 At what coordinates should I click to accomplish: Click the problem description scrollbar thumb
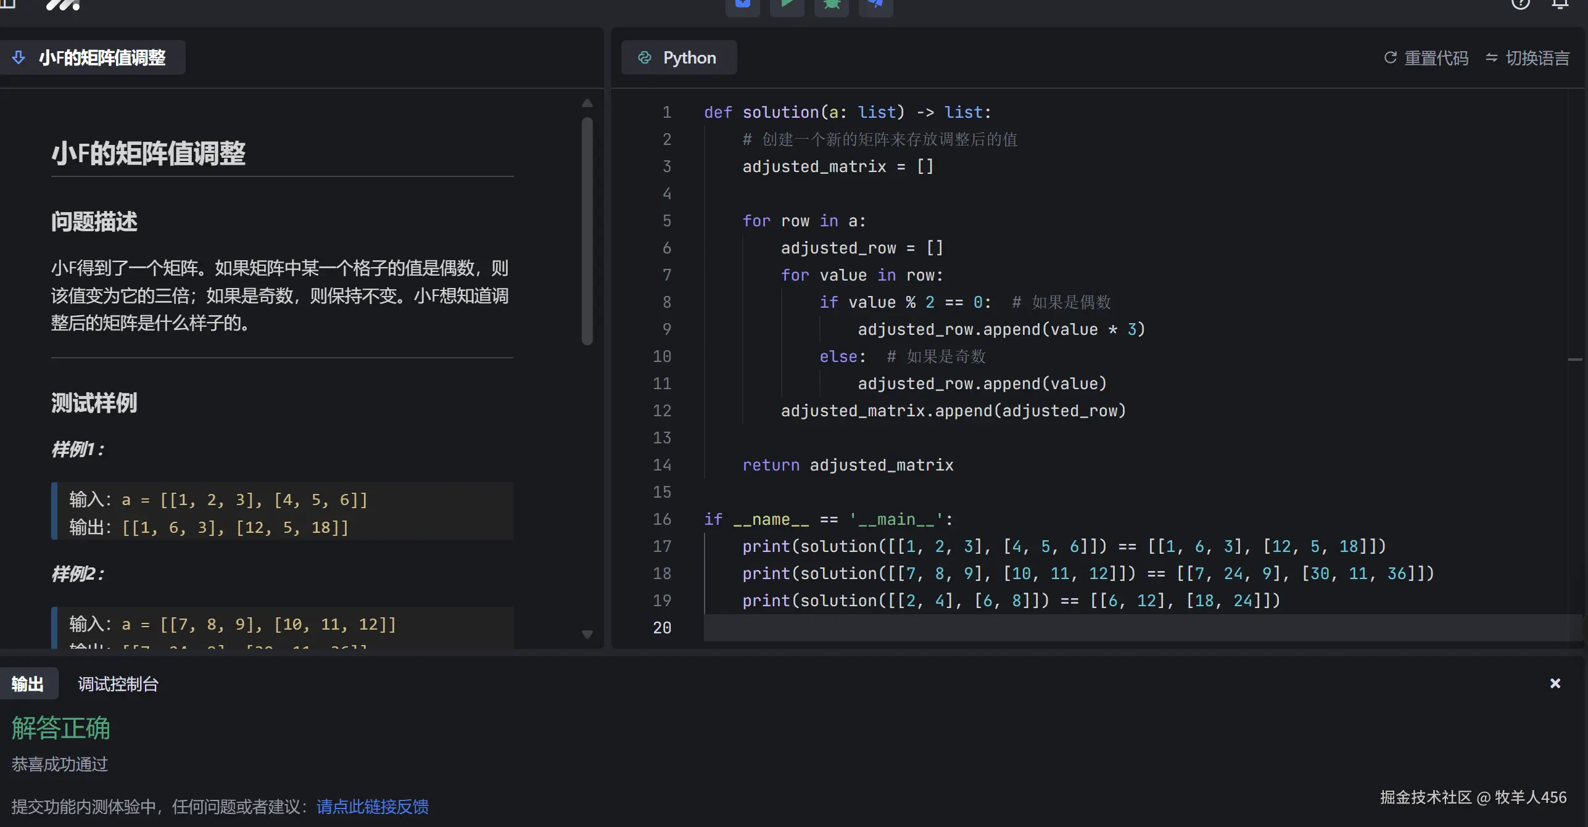pos(587,231)
